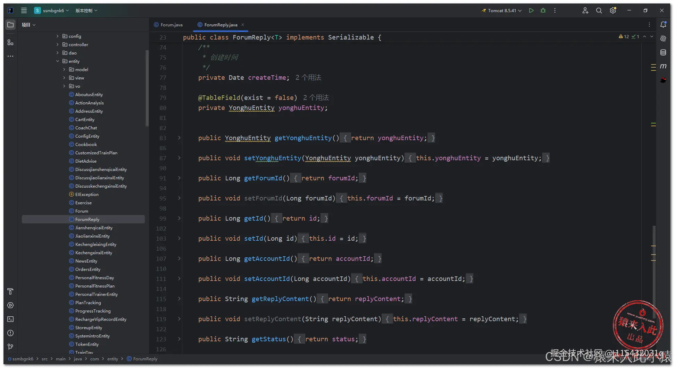
Task: Click the ssmbgnk6 breadcrumb
Action: coord(21,359)
